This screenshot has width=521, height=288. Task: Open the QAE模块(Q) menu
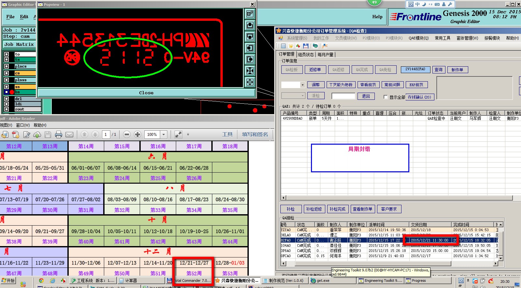pos(418,38)
